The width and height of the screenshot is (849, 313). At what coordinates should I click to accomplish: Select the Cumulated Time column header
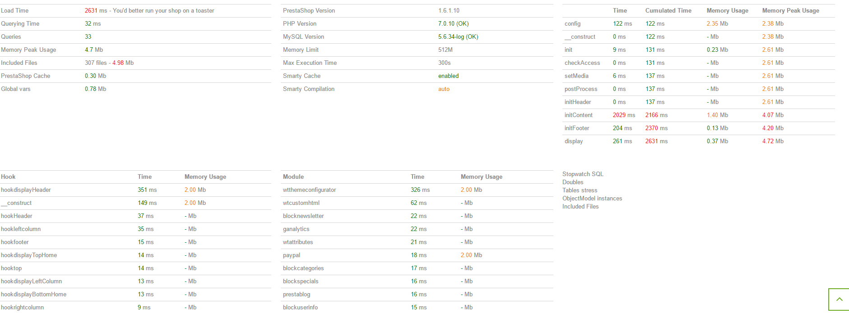[668, 11]
